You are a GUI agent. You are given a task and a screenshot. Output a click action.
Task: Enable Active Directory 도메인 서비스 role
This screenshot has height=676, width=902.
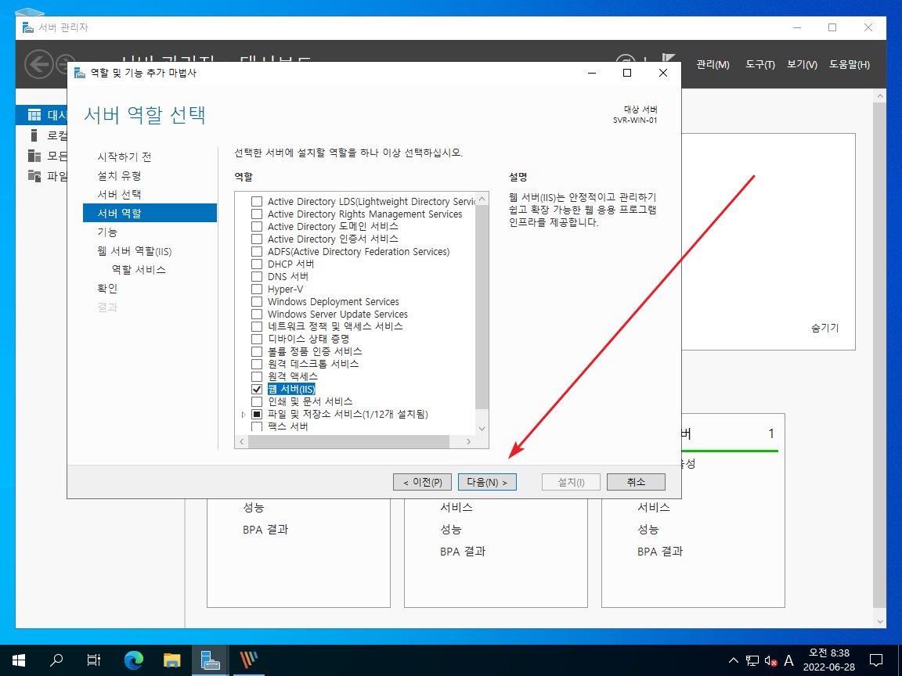[257, 226]
